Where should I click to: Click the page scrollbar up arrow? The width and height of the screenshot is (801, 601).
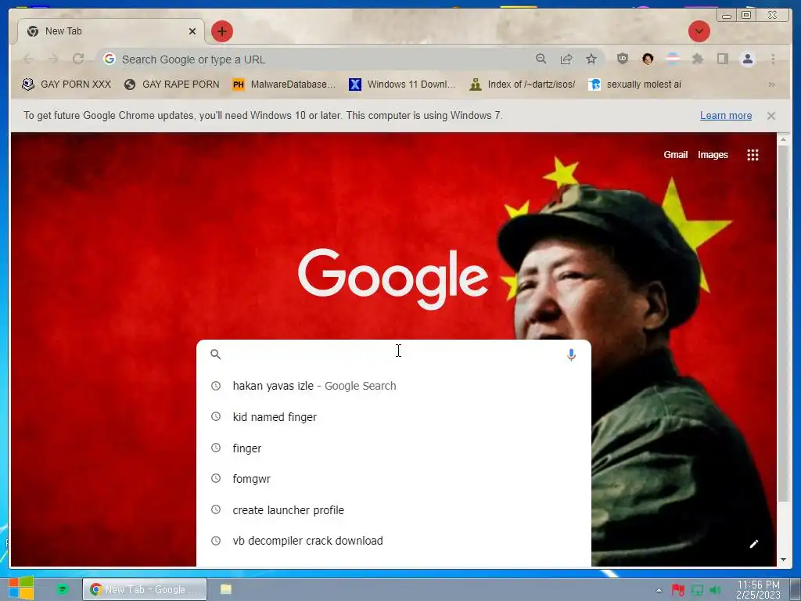point(783,139)
